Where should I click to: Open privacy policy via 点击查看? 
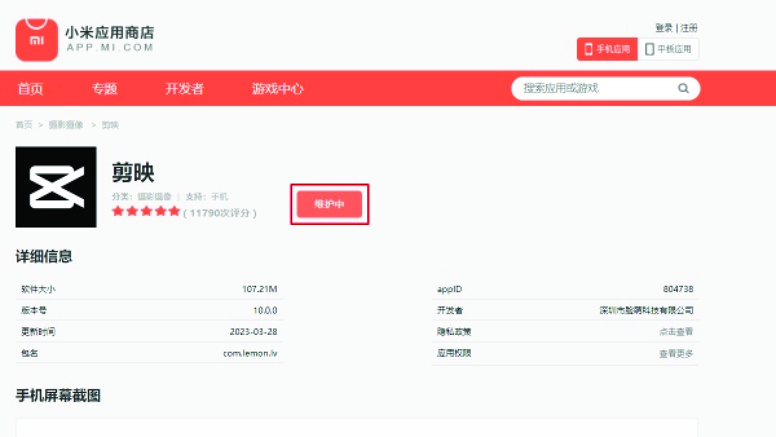coord(676,332)
